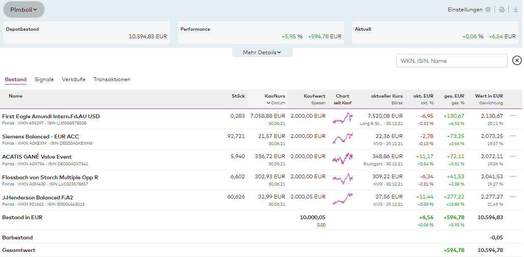Click the print icon
The image size is (524, 257).
click(x=502, y=10)
